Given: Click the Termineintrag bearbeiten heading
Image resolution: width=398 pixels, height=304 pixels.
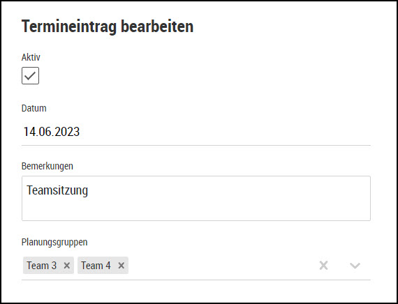Looking at the screenshot, I should (x=108, y=26).
